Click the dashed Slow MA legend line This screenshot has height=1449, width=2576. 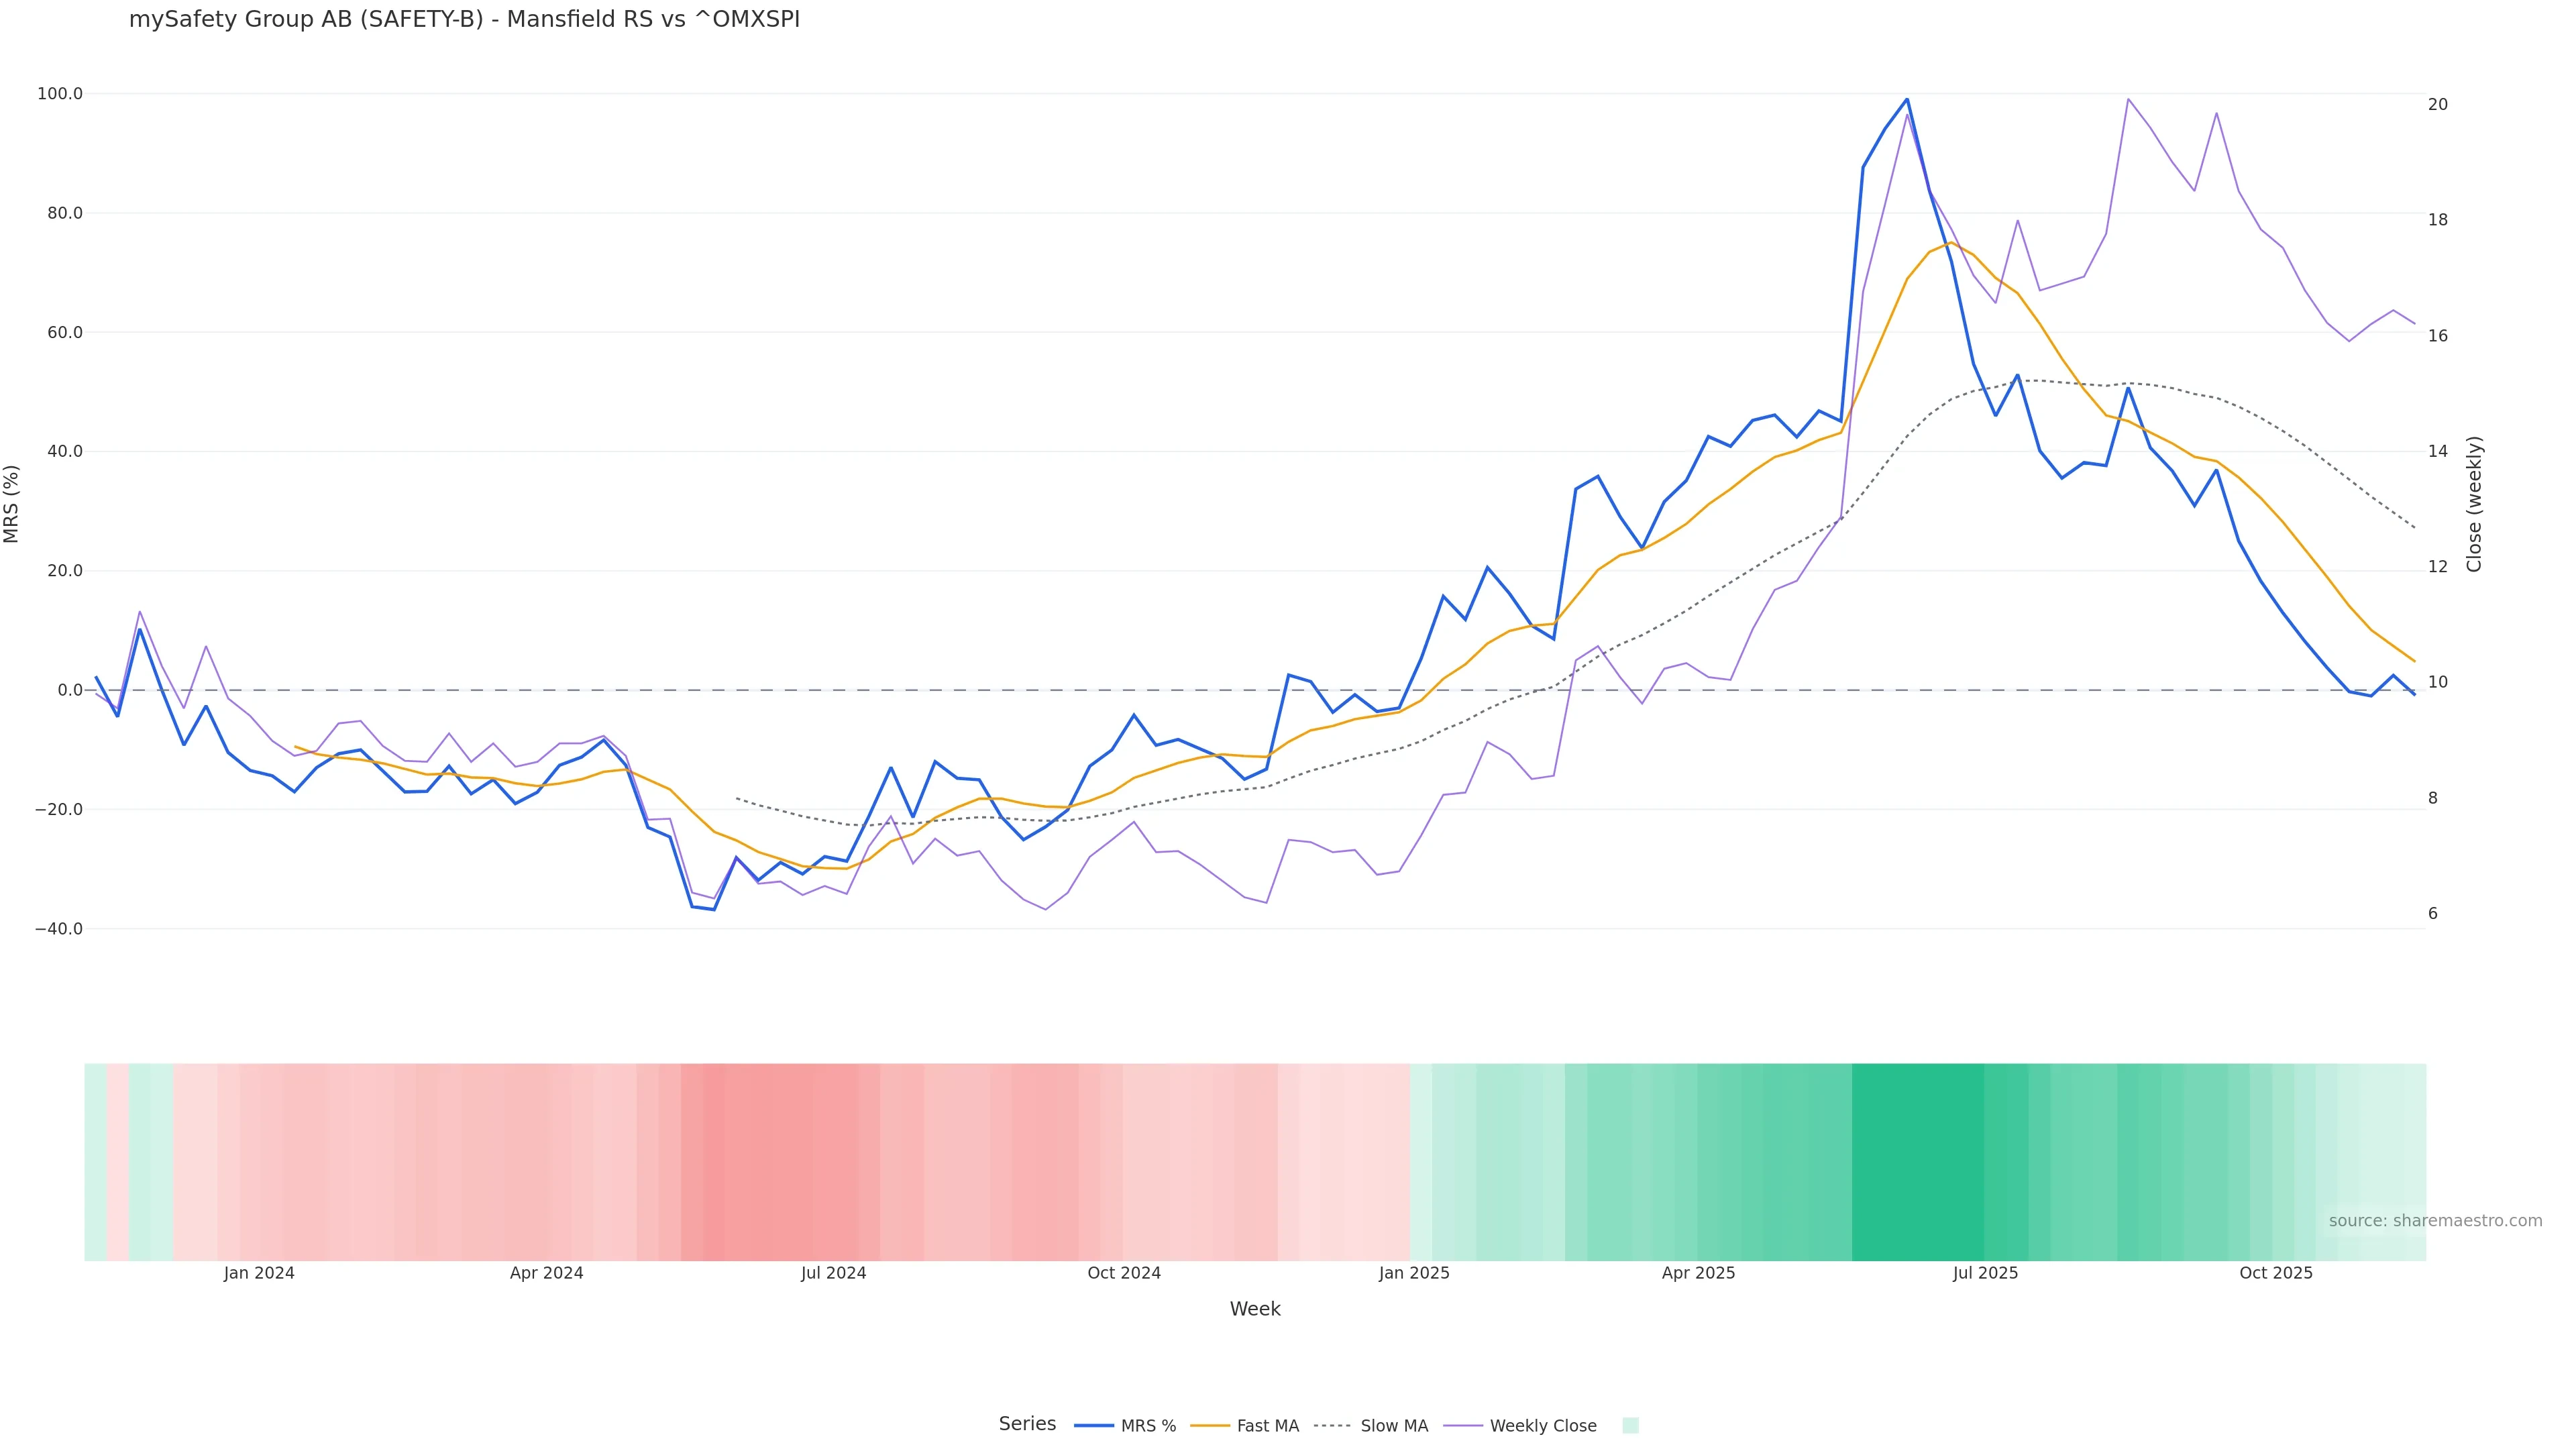(x=1332, y=1426)
